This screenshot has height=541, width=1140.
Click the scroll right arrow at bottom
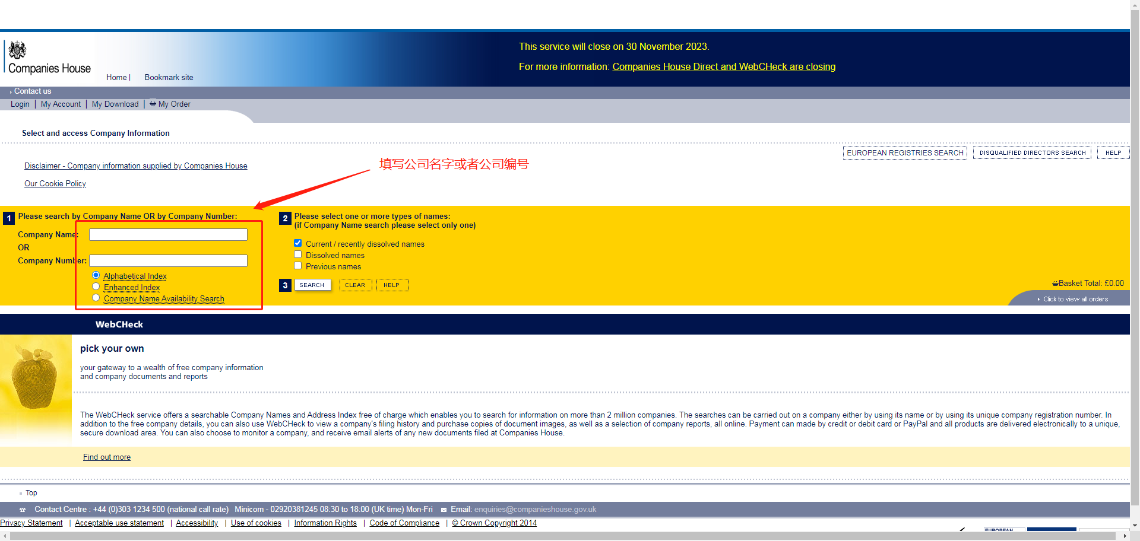click(x=1125, y=536)
